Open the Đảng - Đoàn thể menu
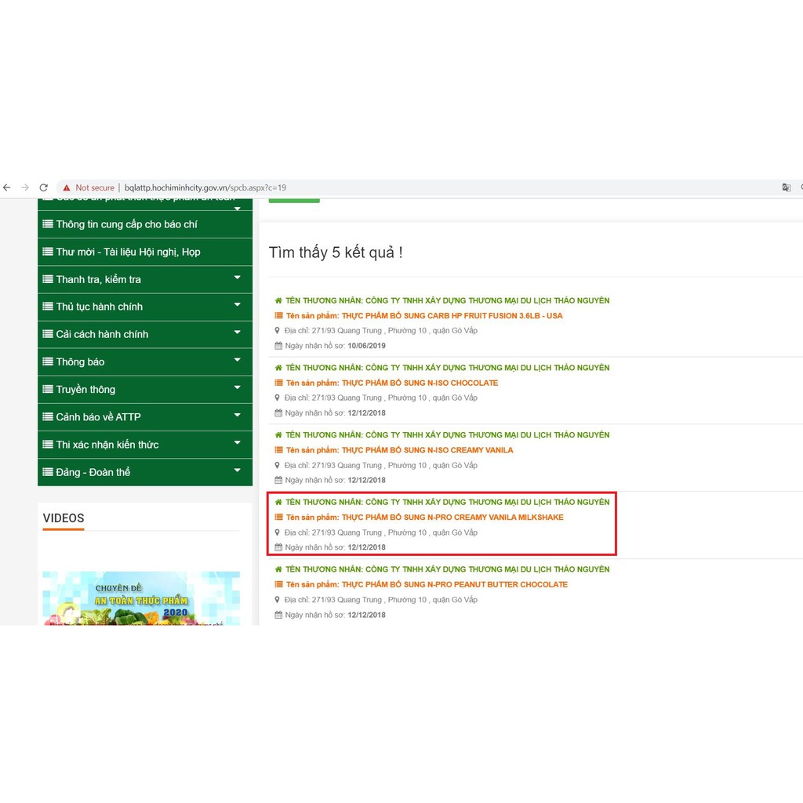Image resolution: width=803 pixels, height=803 pixels. [145, 472]
